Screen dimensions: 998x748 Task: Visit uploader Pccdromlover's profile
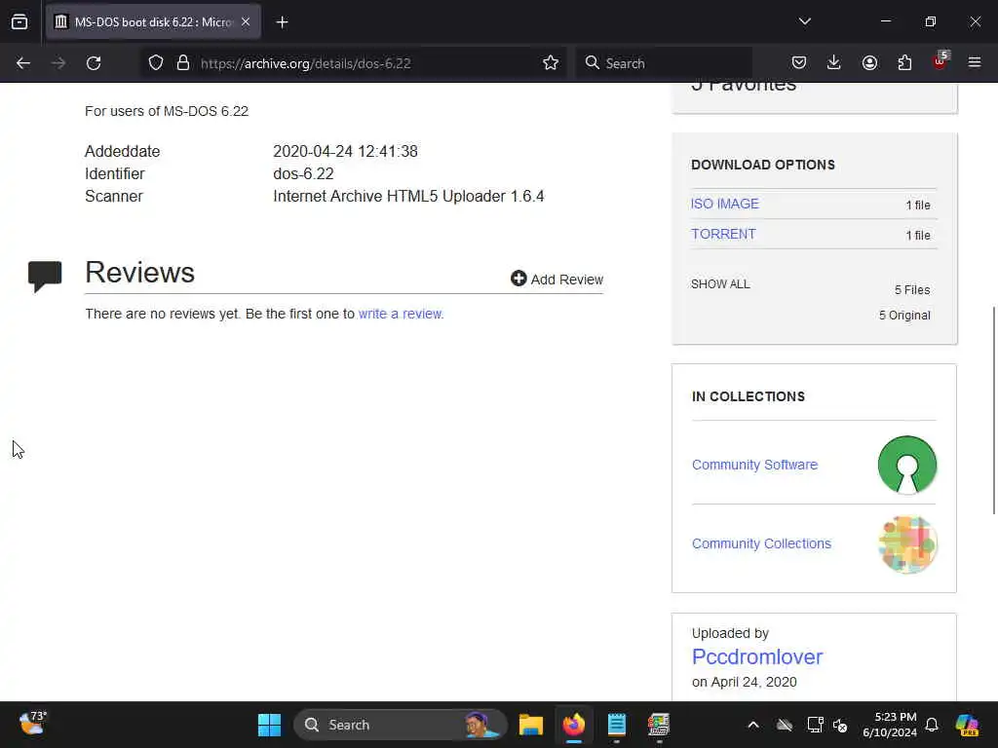click(x=756, y=656)
